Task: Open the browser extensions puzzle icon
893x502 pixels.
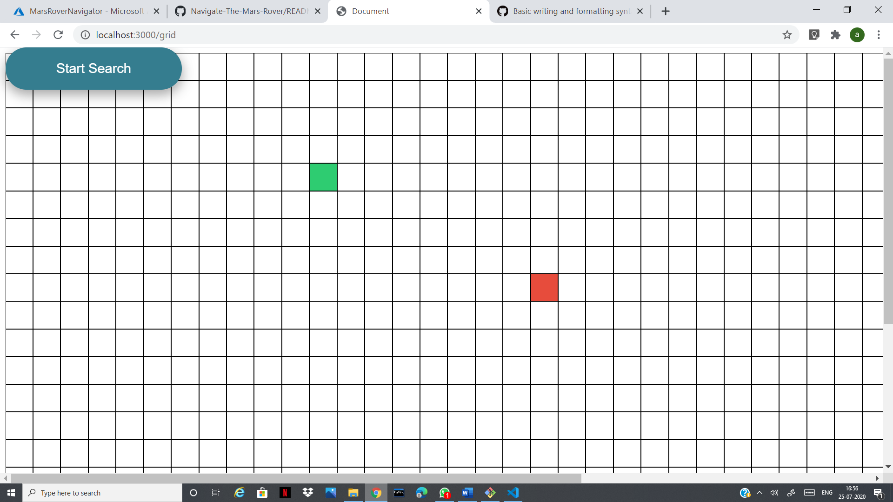Action: click(836, 35)
